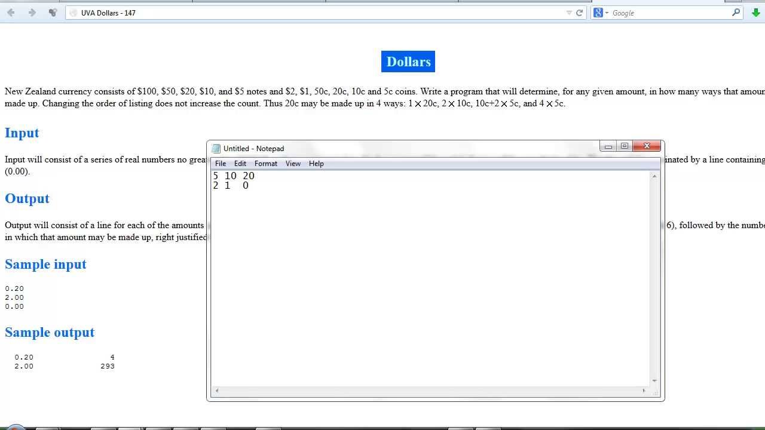The width and height of the screenshot is (765, 430).
Task: Click the Dollars page title heading
Action: click(x=408, y=62)
